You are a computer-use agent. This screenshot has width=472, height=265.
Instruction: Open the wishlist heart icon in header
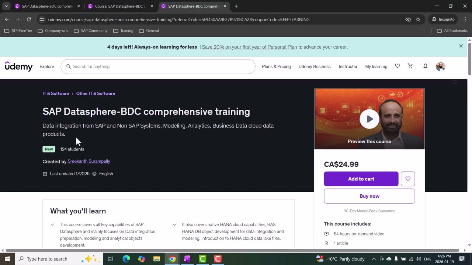[398, 66]
